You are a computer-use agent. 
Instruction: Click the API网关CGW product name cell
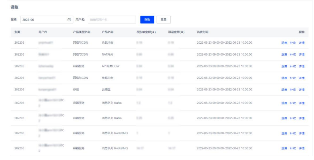[x=111, y=66]
